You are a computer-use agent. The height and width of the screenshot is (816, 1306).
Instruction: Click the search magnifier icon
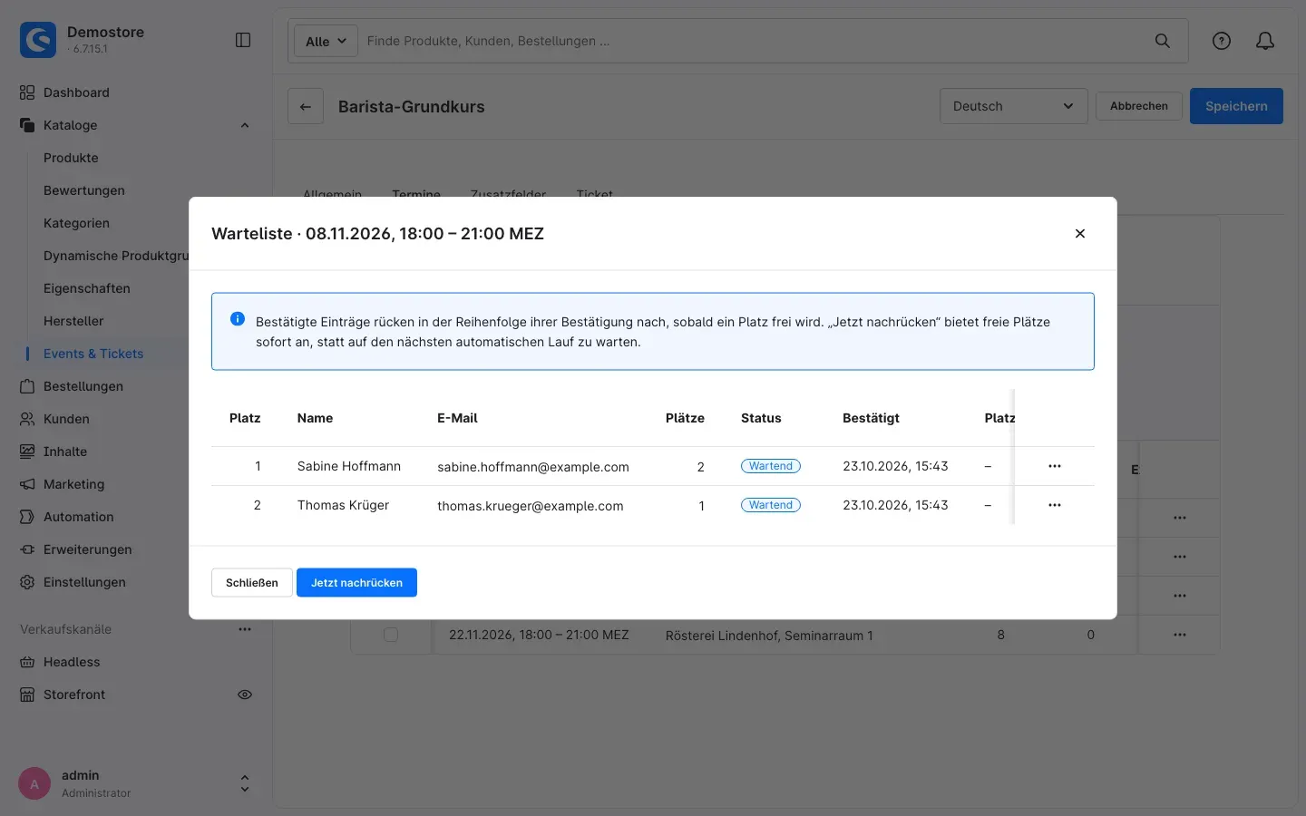point(1162,41)
